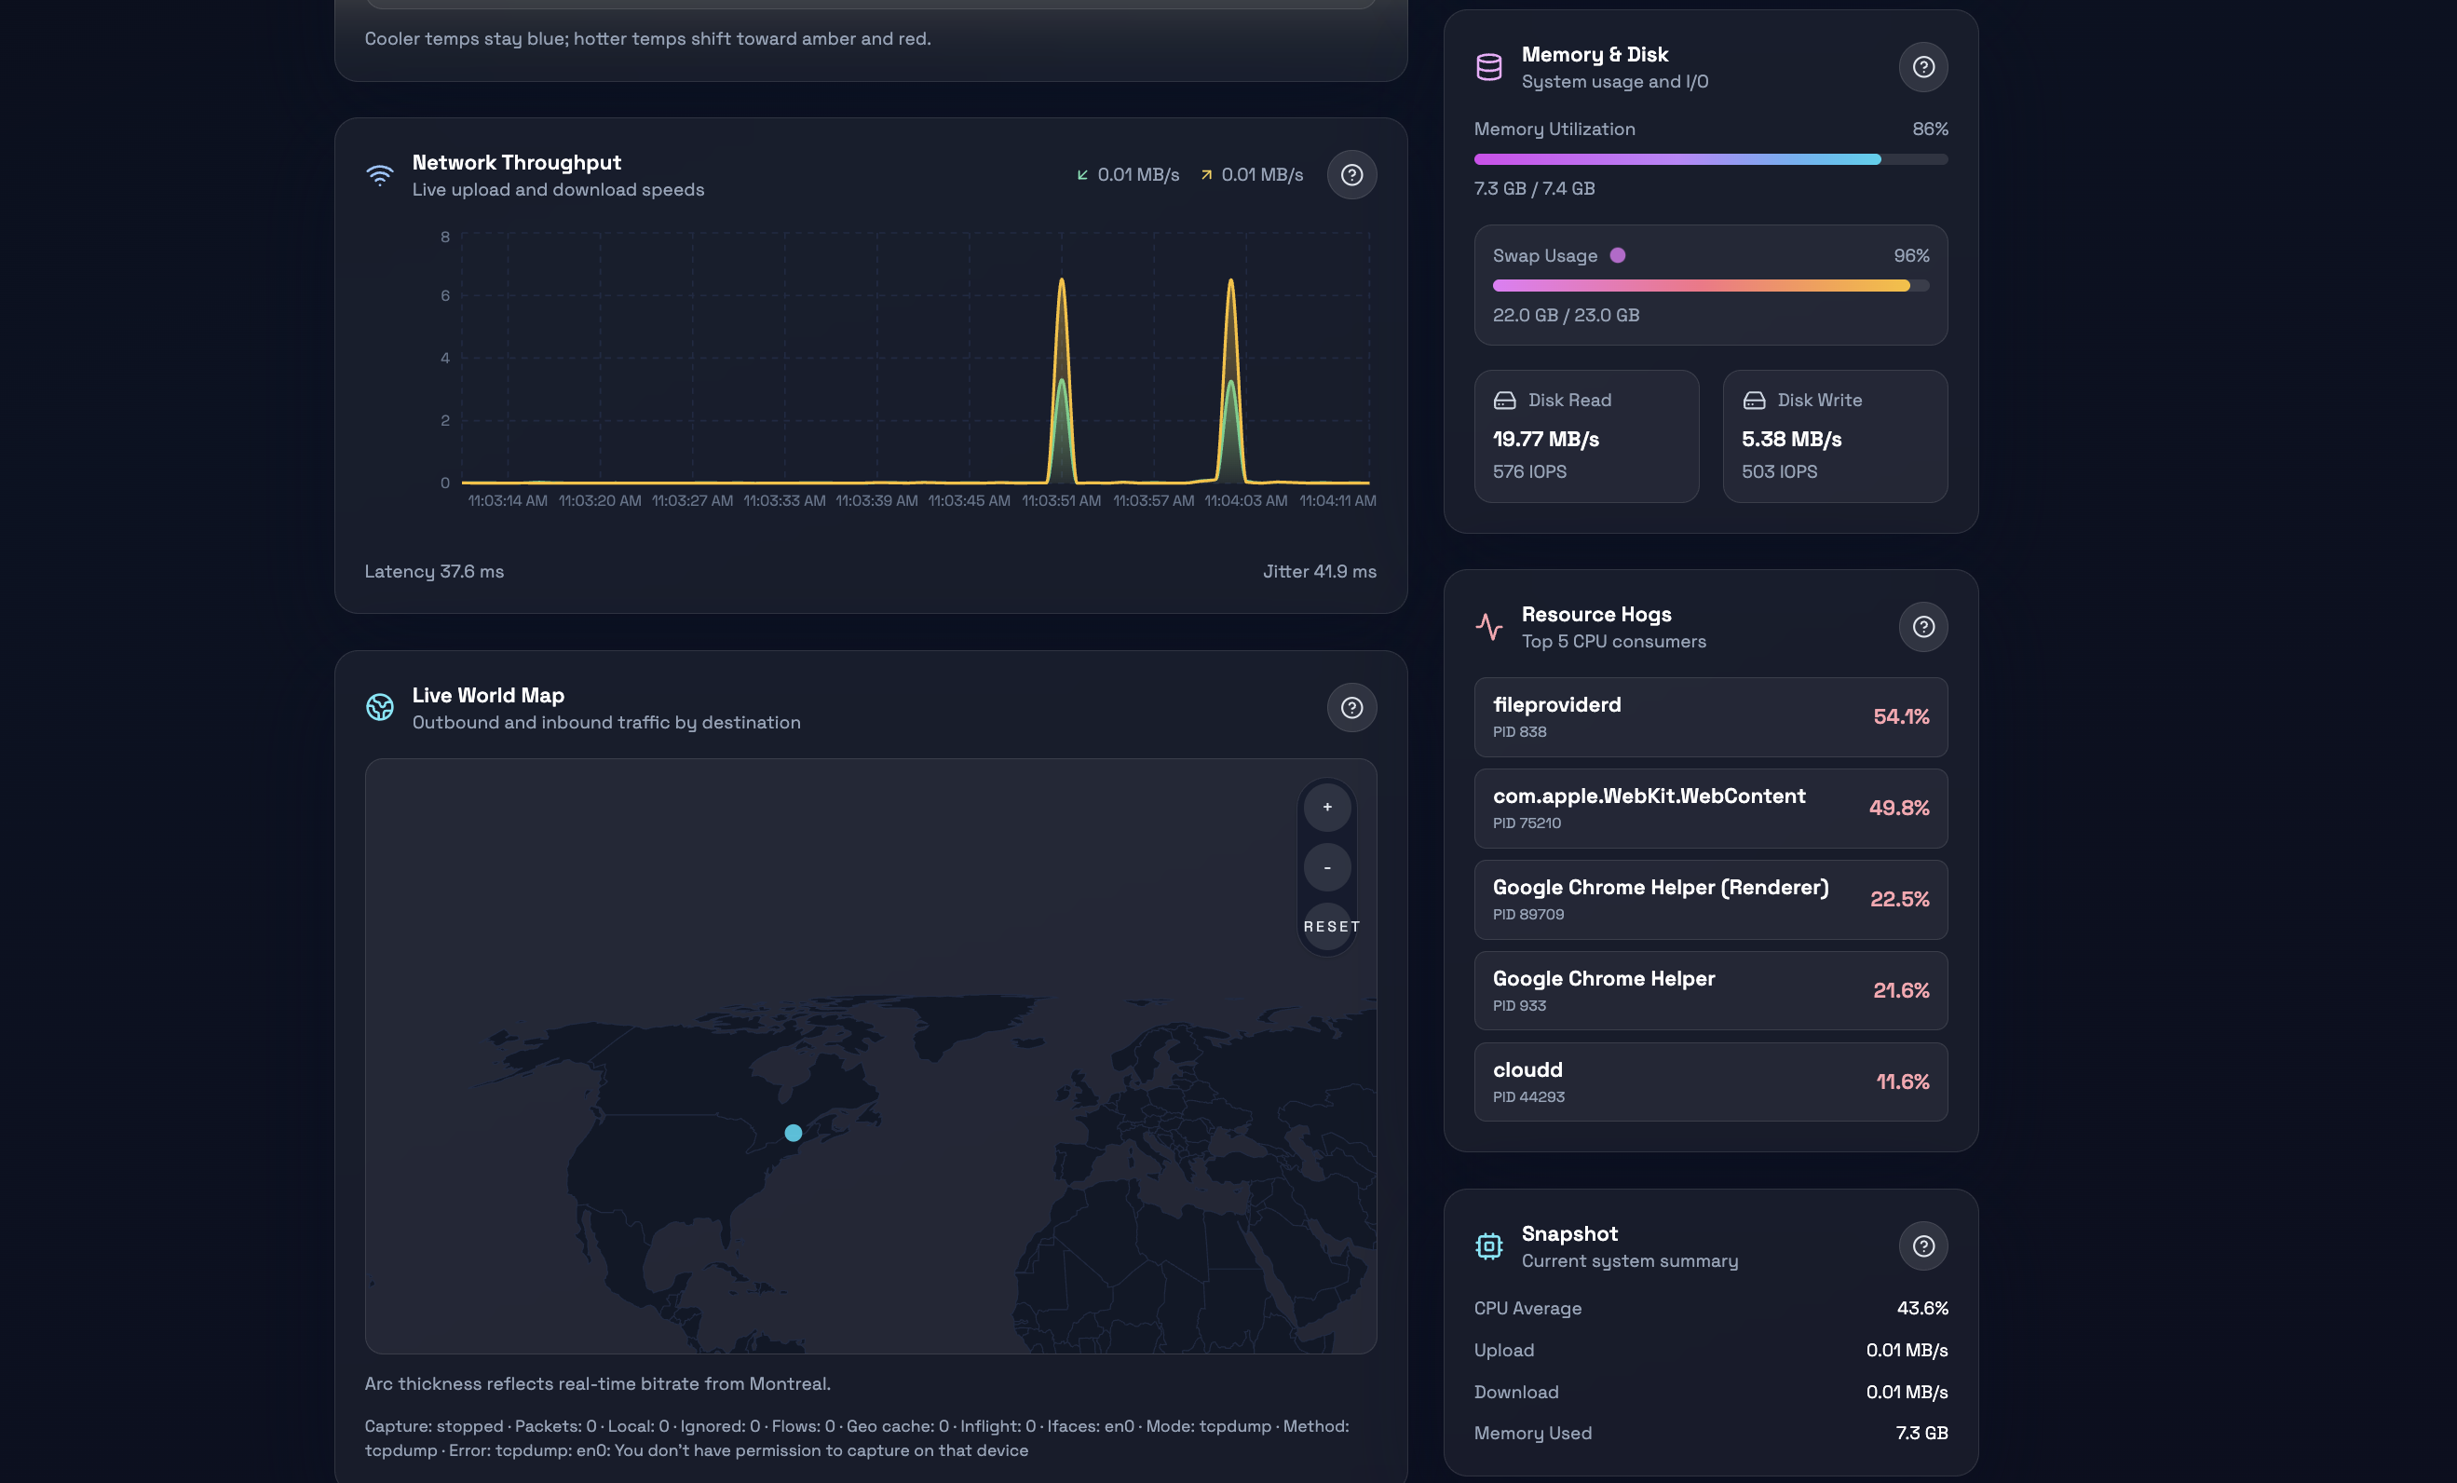Open help for Network Throughput panel

point(1351,174)
